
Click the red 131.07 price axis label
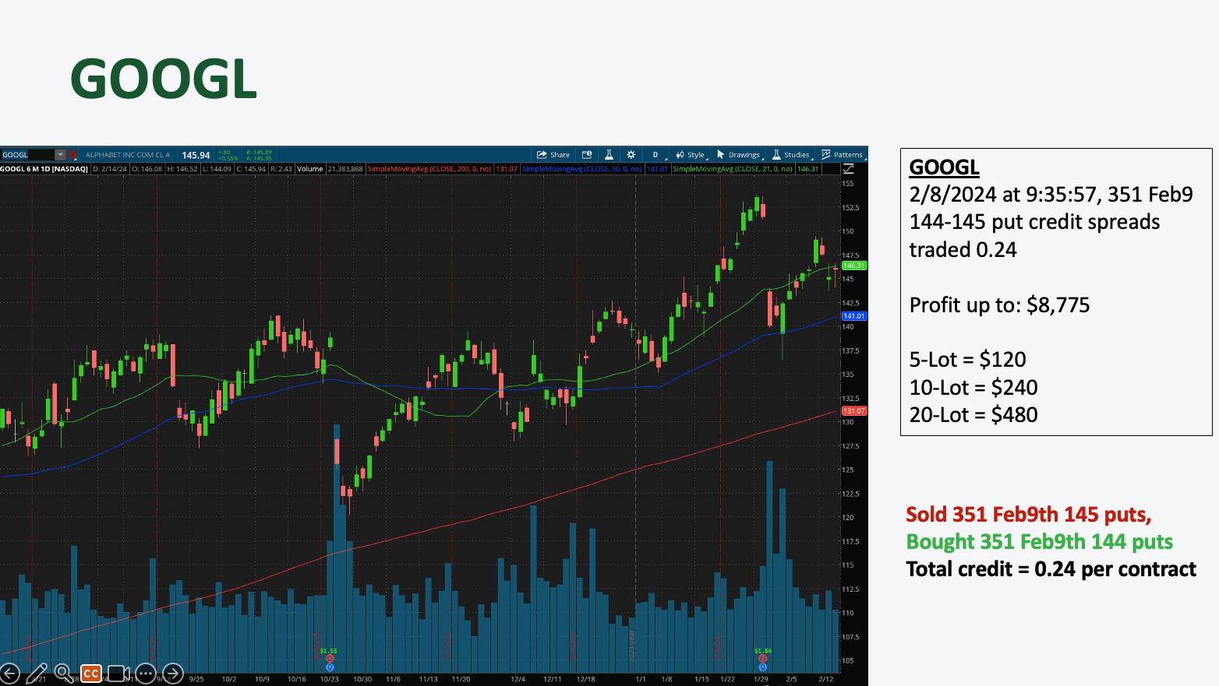[854, 411]
